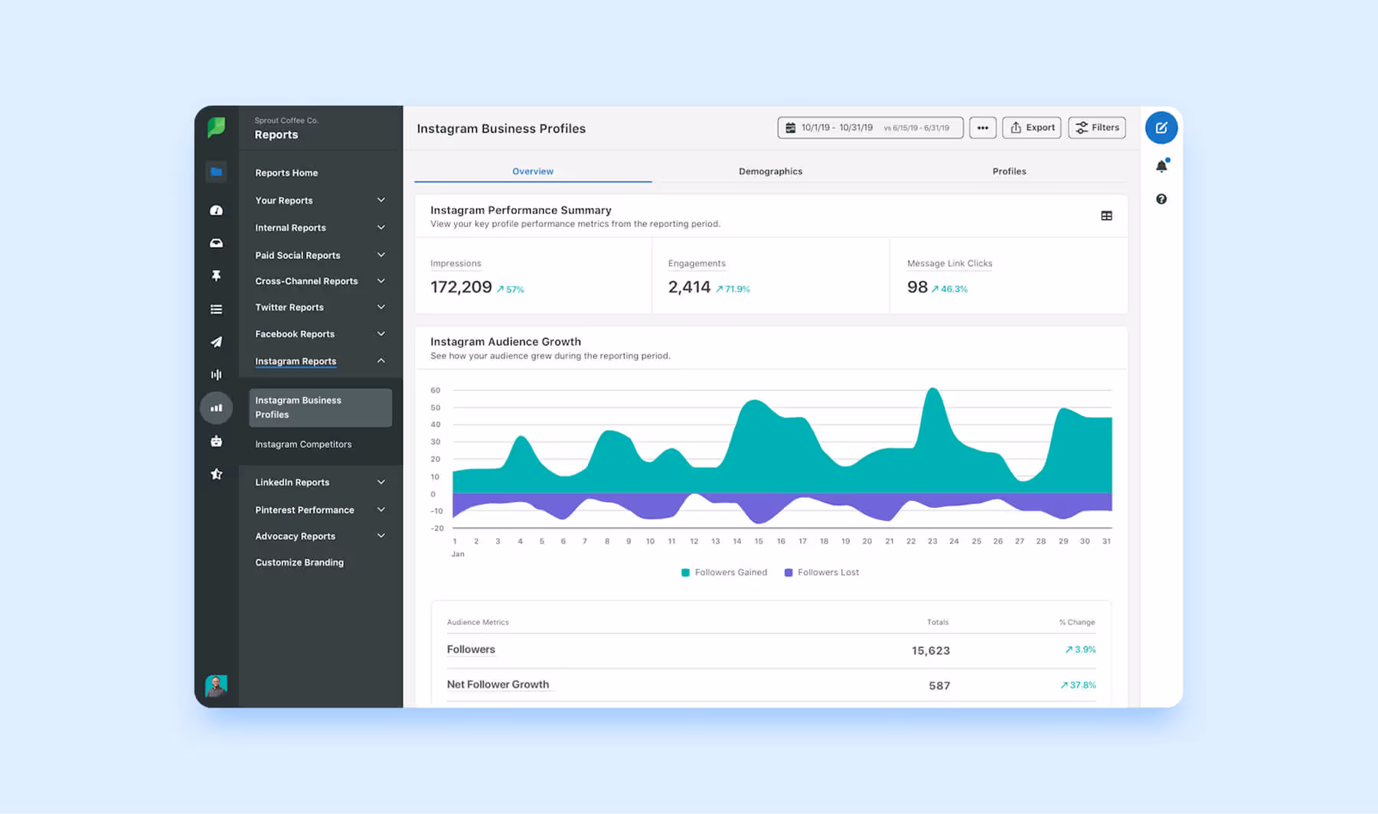Screen dimensions: 1378x814
Task: Open the Filters panel
Action: pyautogui.click(x=1096, y=127)
